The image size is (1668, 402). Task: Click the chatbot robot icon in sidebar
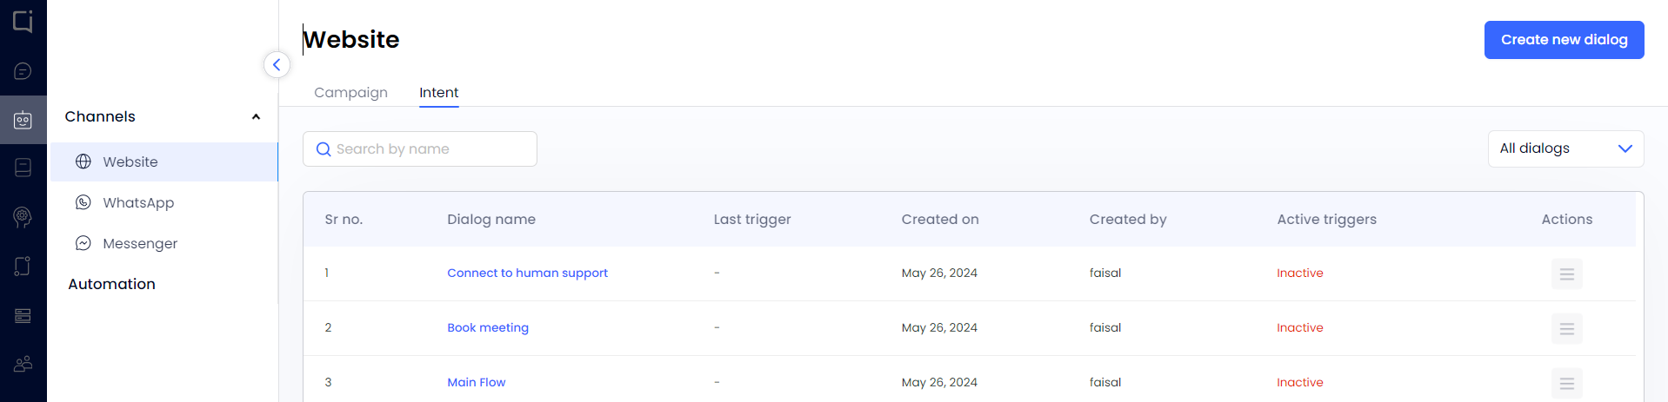coord(23,120)
